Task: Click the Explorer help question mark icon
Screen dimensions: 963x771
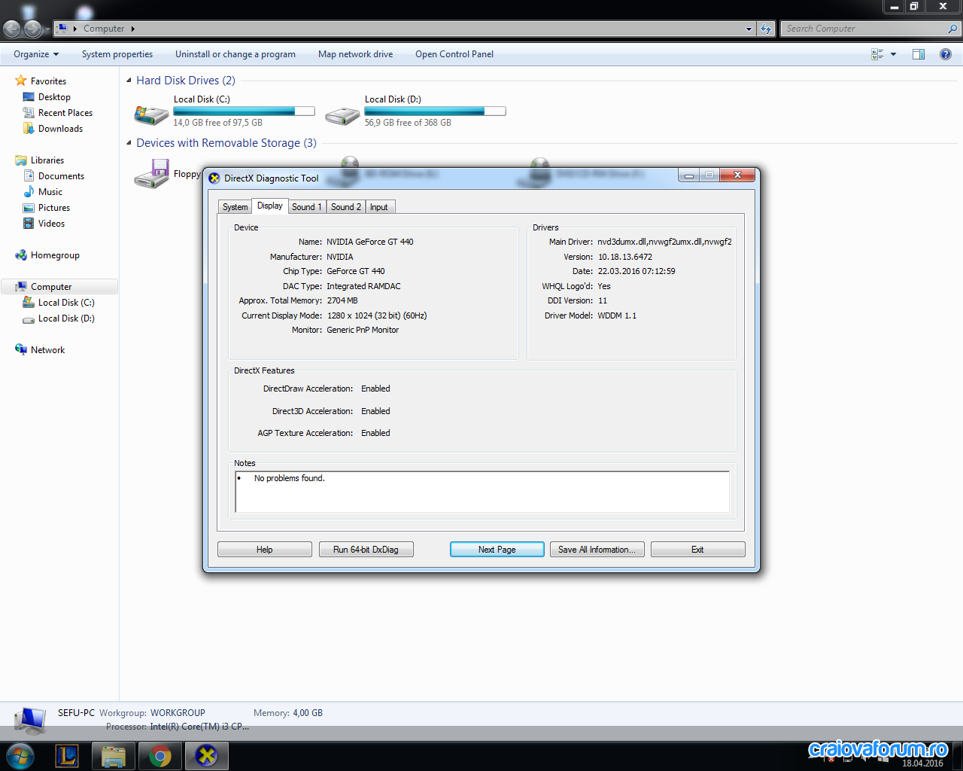Action: point(946,54)
